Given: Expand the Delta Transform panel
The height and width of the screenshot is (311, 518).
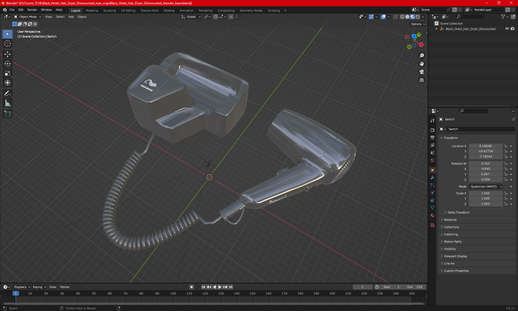Looking at the screenshot, I should [459, 212].
